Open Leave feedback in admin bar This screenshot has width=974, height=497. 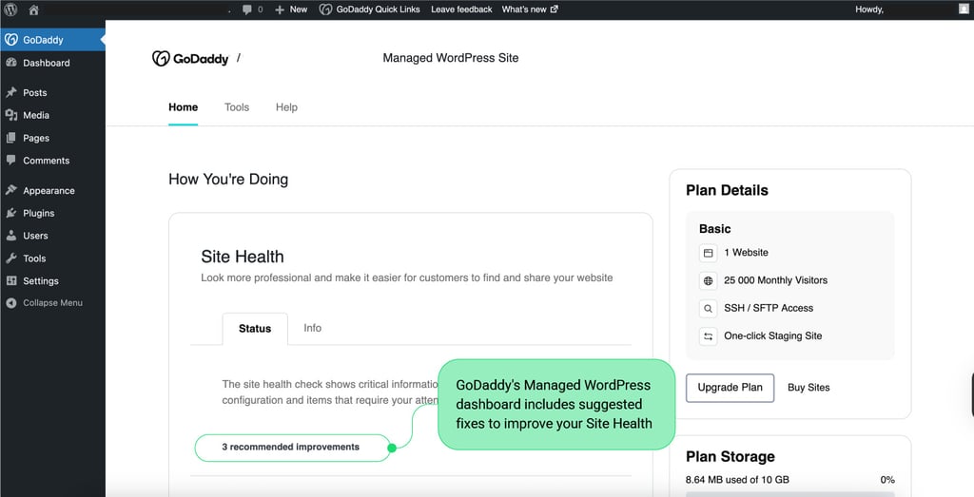[x=461, y=10]
